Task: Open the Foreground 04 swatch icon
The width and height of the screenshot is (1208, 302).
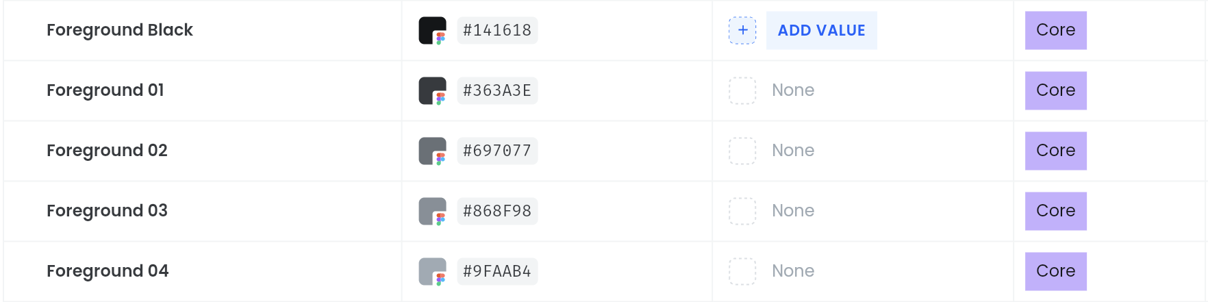Action: pyautogui.click(x=433, y=272)
